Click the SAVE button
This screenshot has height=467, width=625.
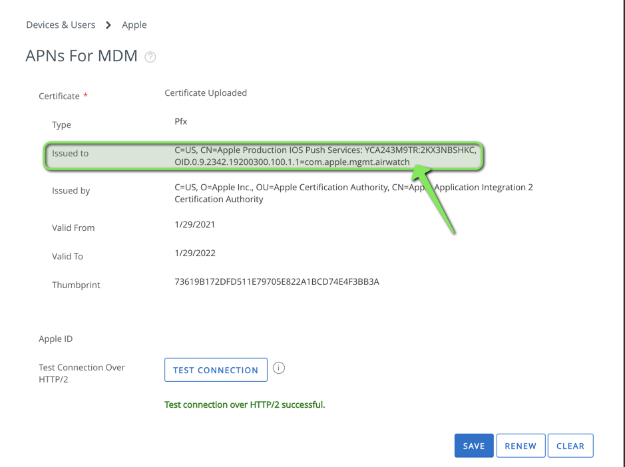[474, 445]
